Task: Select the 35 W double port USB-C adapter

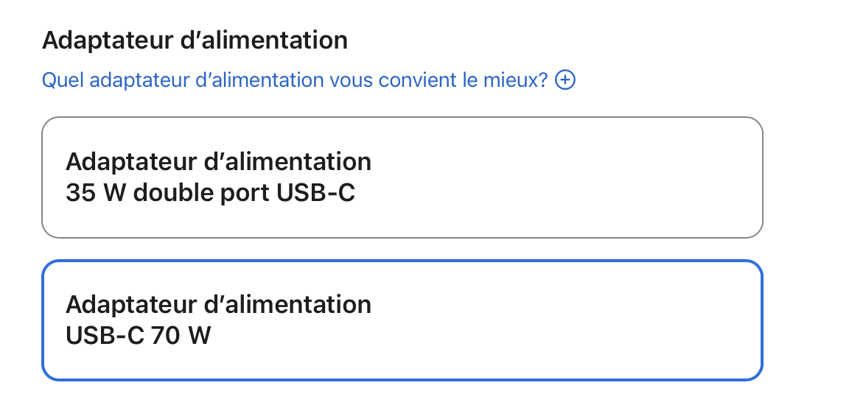Action: [x=402, y=177]
